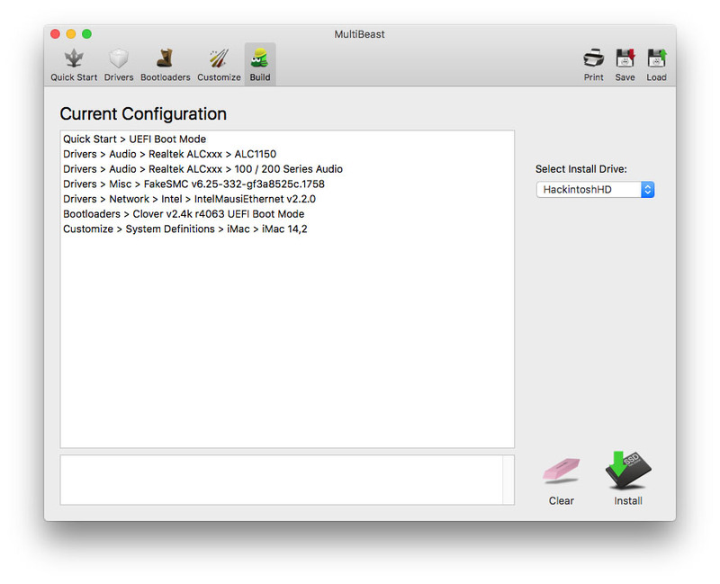Select the Build toolbar section
720x584 pixels.
(260, 65)
